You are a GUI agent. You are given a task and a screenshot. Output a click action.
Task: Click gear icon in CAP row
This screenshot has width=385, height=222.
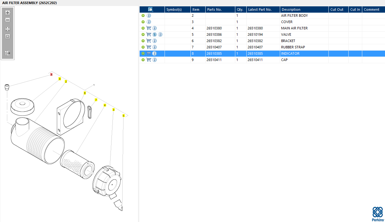pyautogui.click(x=143, y=60)
